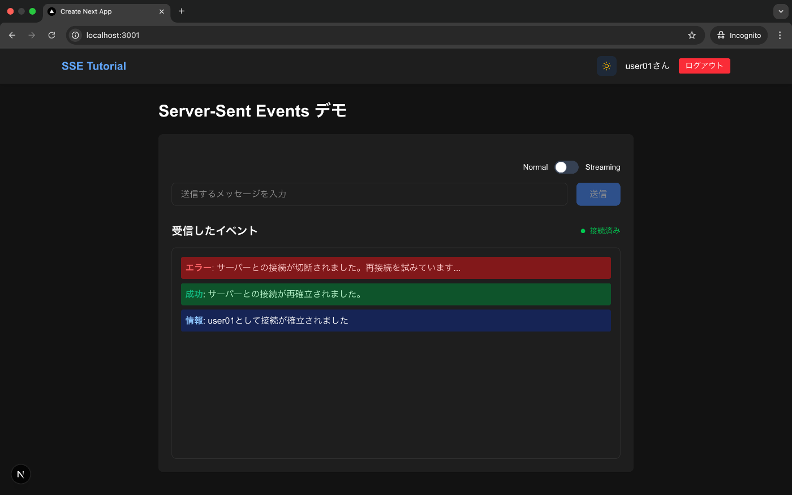The image size is (792, 495).
Task: Click the browser forward arrow
Action: (x=32, y=35)
